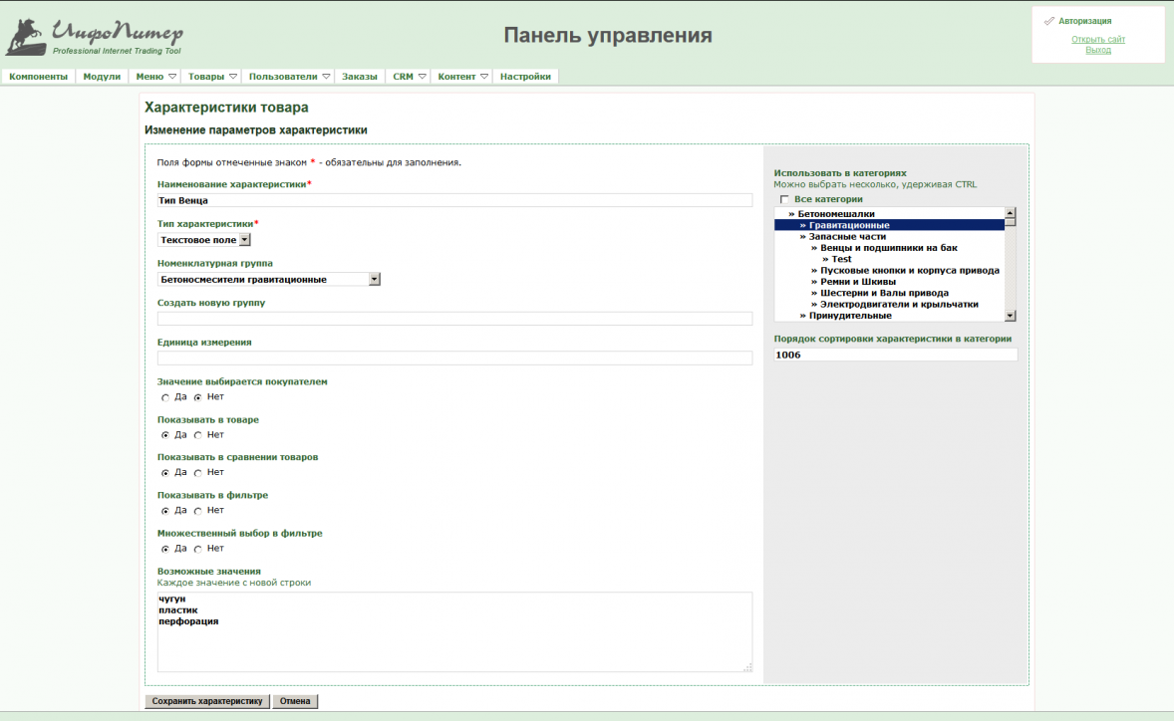Select Да for Показывать в фильтре
1174x721 pixels.
[x=165, y=511]
